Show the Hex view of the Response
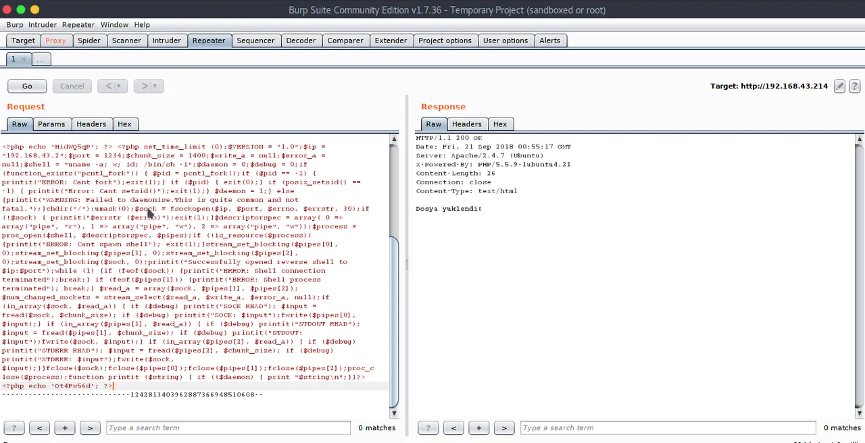The height and width of the screenshot is (443, 865). pos(500,124)
